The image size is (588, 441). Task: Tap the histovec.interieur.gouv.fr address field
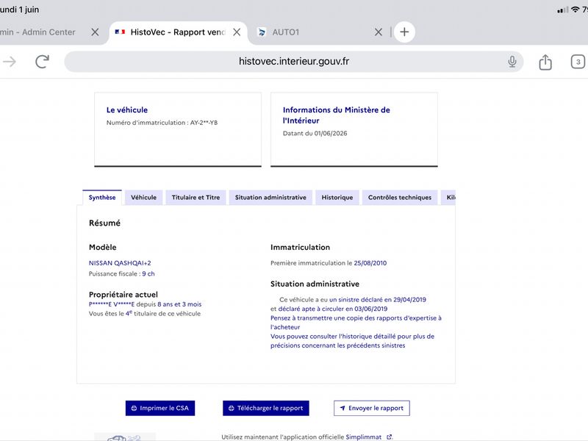pyautogui.click(x=293, y=62)
